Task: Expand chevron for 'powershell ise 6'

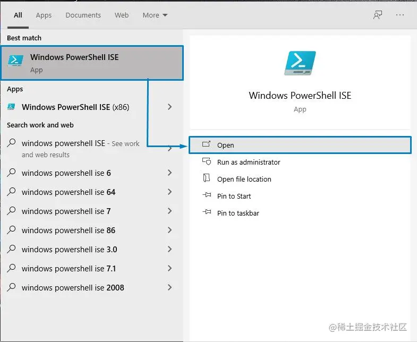Action: coord(169,173)
